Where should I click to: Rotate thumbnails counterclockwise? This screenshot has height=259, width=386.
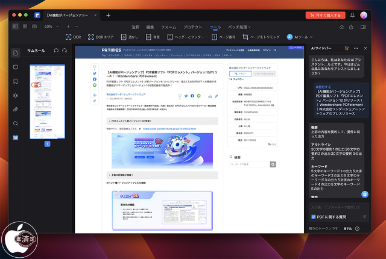click(56, 51)
